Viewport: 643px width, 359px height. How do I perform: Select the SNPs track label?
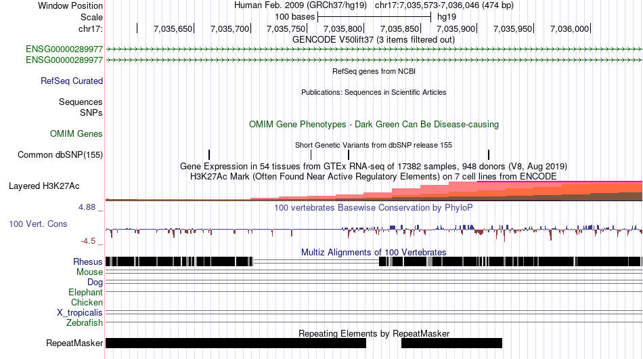(x=91, y=112)
